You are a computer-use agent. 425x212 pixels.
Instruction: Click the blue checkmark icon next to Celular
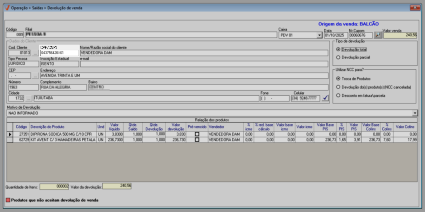click(x=325, y=98)
